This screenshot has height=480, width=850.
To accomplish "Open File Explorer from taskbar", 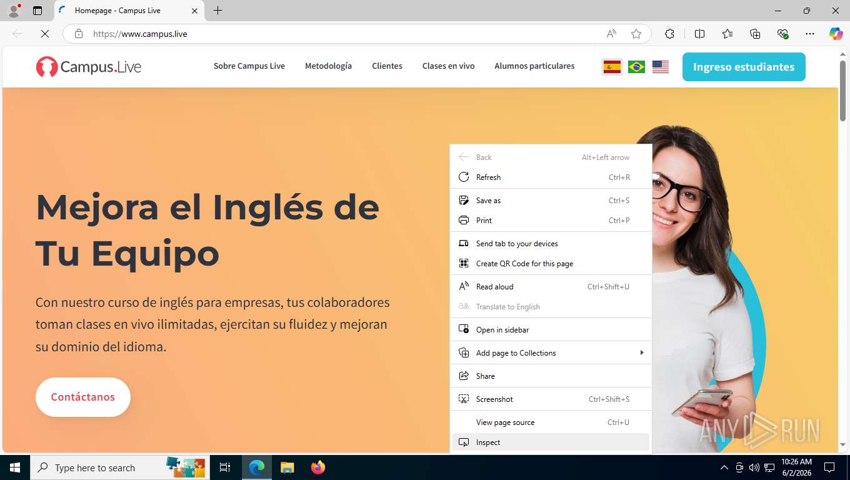I will tap(287, 467).
